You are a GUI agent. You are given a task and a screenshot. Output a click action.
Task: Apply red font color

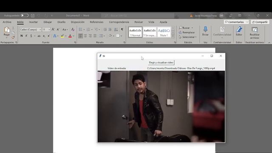click(x=70, y=36)
